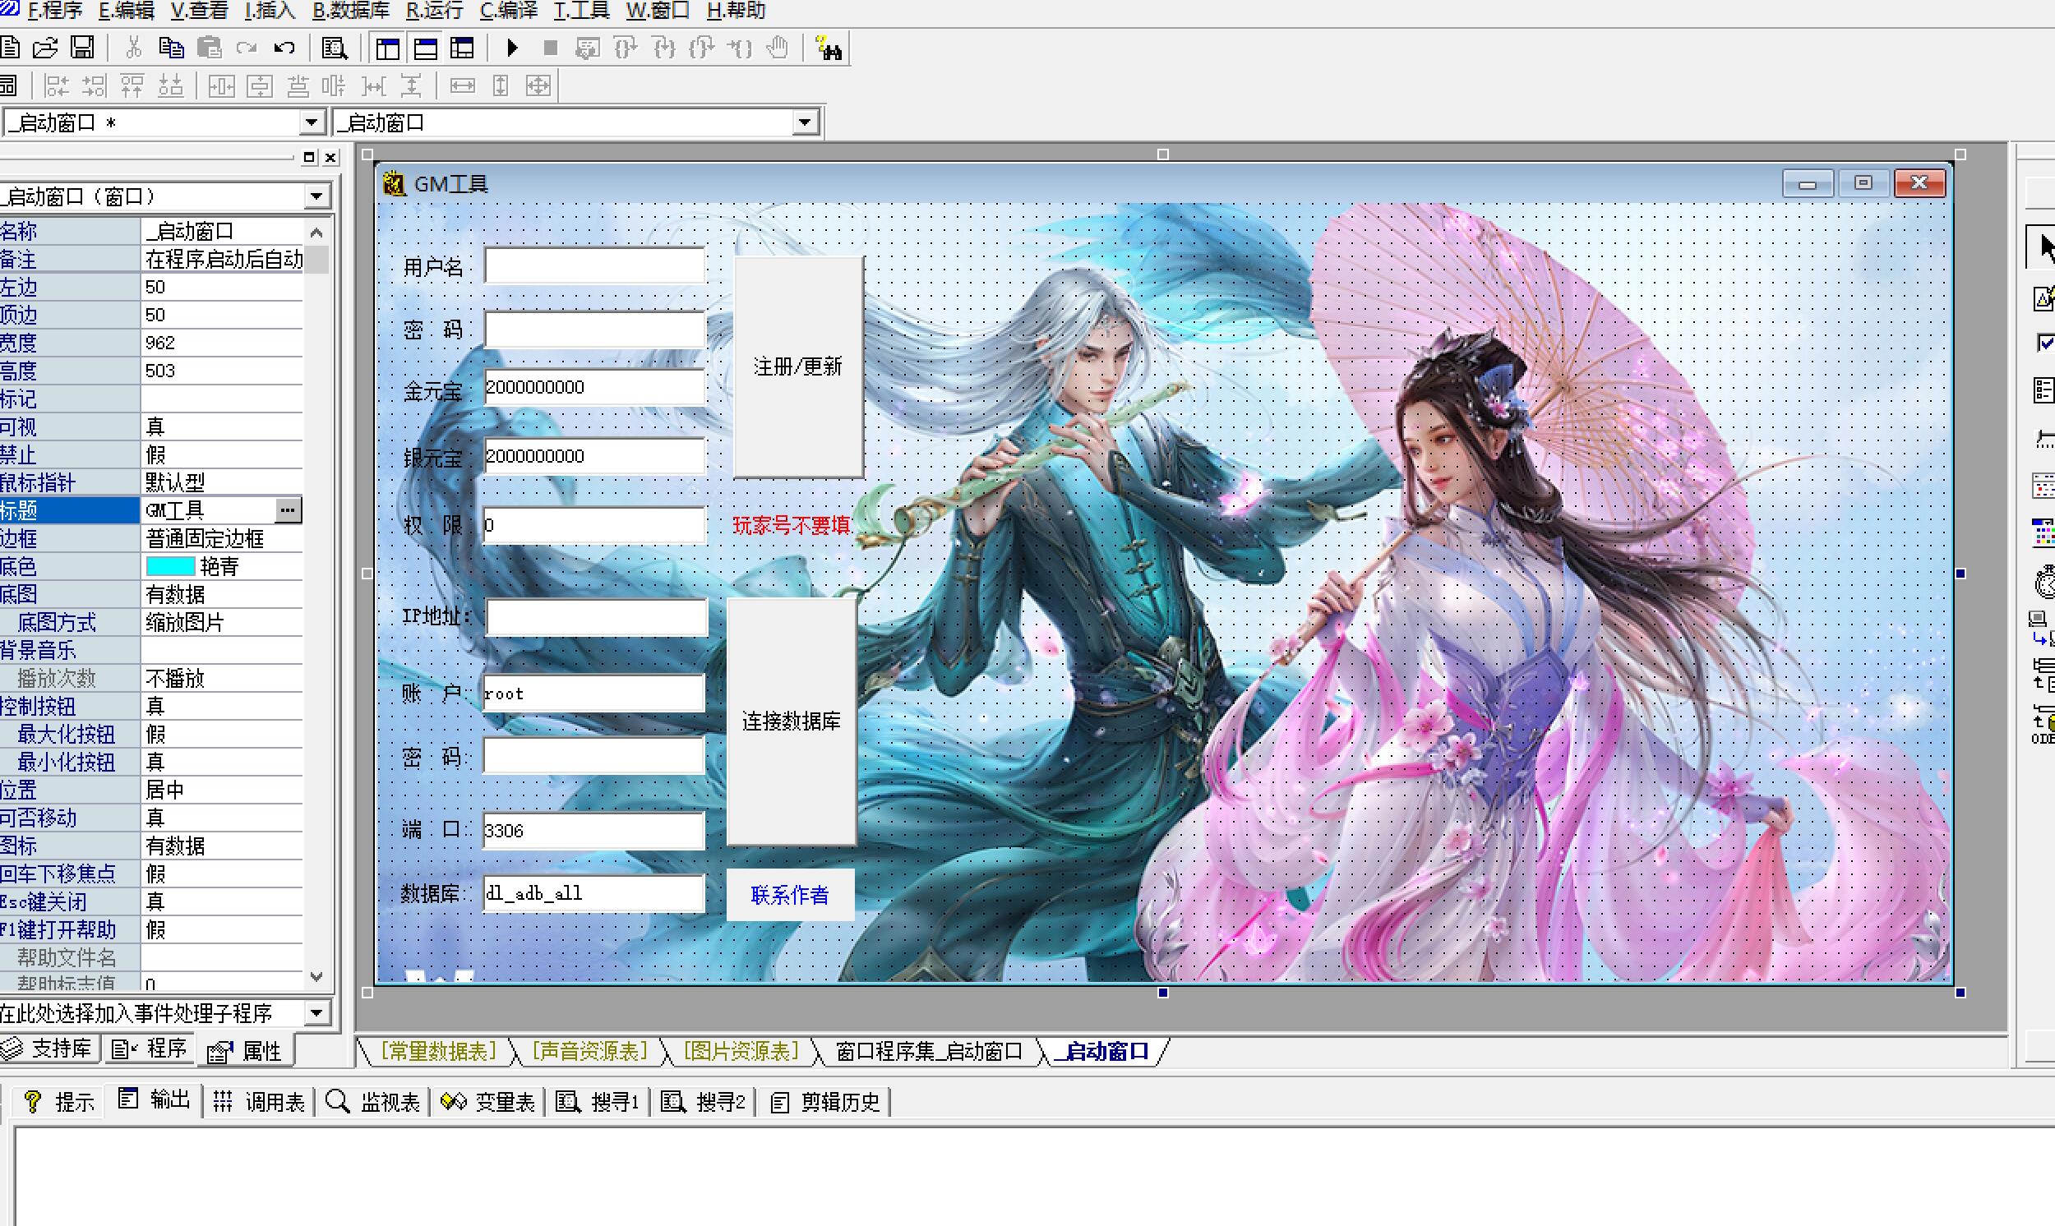Image resolution: width=2055 pixels, height=1226 pixels.
Task: Click the copy toolbar icon
Action: (x=170, y=48)
